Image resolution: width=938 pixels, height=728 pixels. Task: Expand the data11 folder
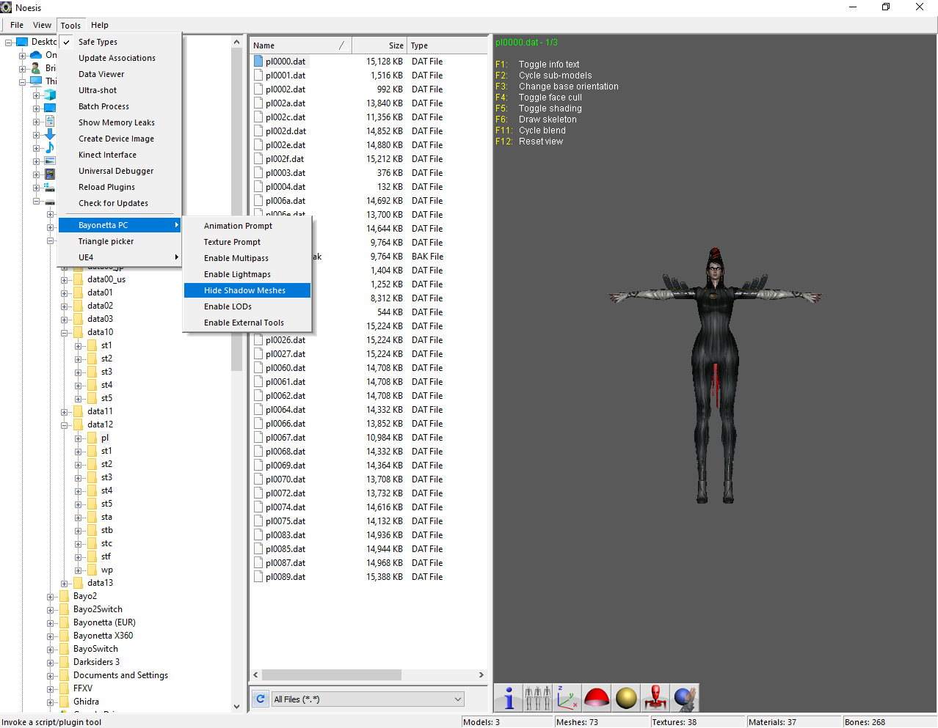pyautogui.click(x=65, y=411)
